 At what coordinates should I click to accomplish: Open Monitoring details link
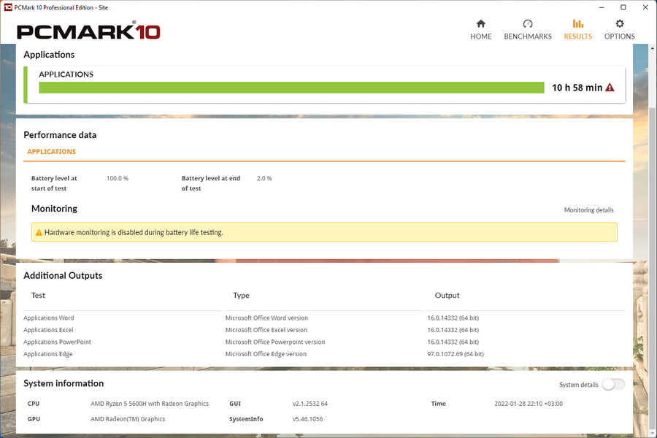click(588, 210)
